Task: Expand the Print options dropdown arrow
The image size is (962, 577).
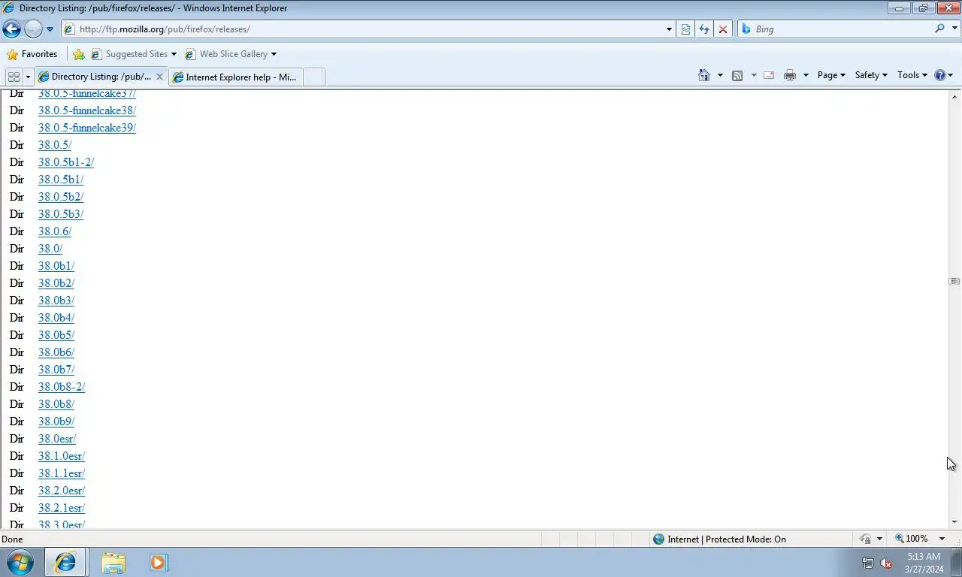Action: (806, 75)
